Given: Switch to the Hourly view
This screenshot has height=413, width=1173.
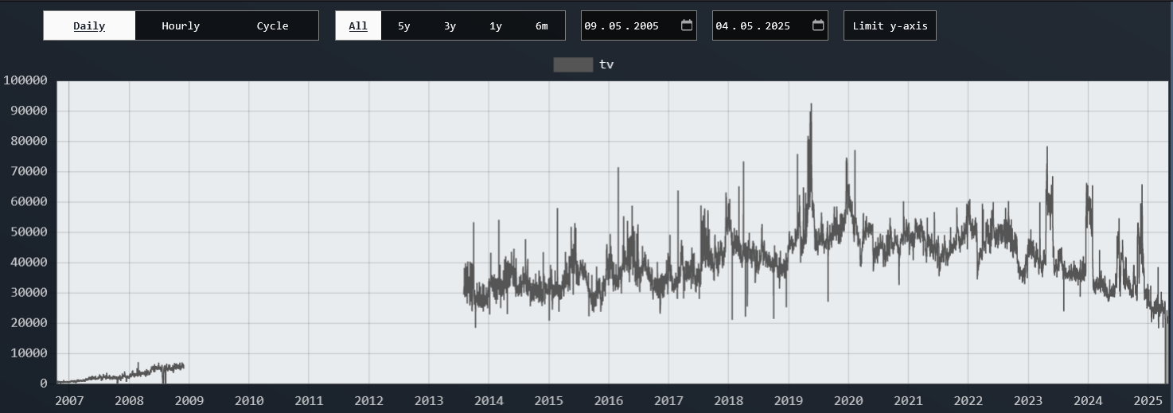Looking at the screenshot, I should tap(181, 25).
